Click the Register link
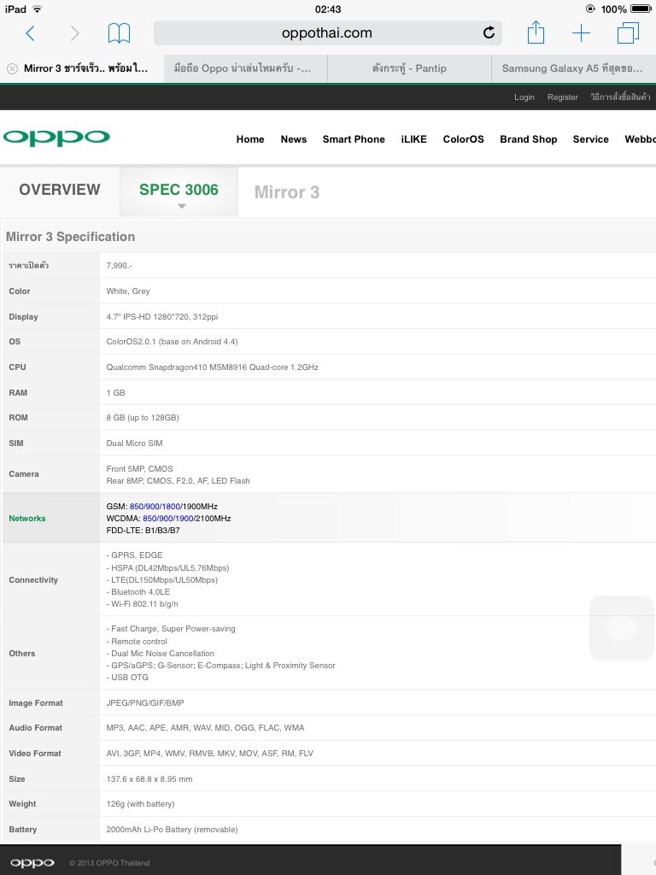656x875 pixels. coord(562,97)
